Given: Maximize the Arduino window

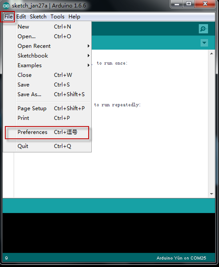Looking at the screenshot, I should click(x=189, y=4).
